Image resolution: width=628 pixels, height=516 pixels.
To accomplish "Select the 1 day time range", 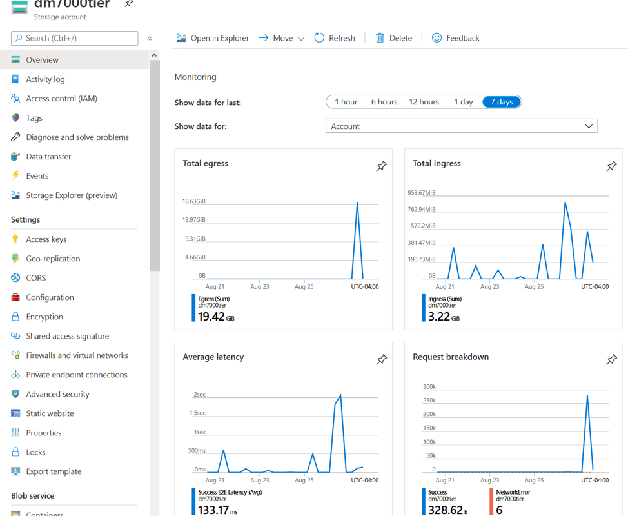I will coord(464,102).
